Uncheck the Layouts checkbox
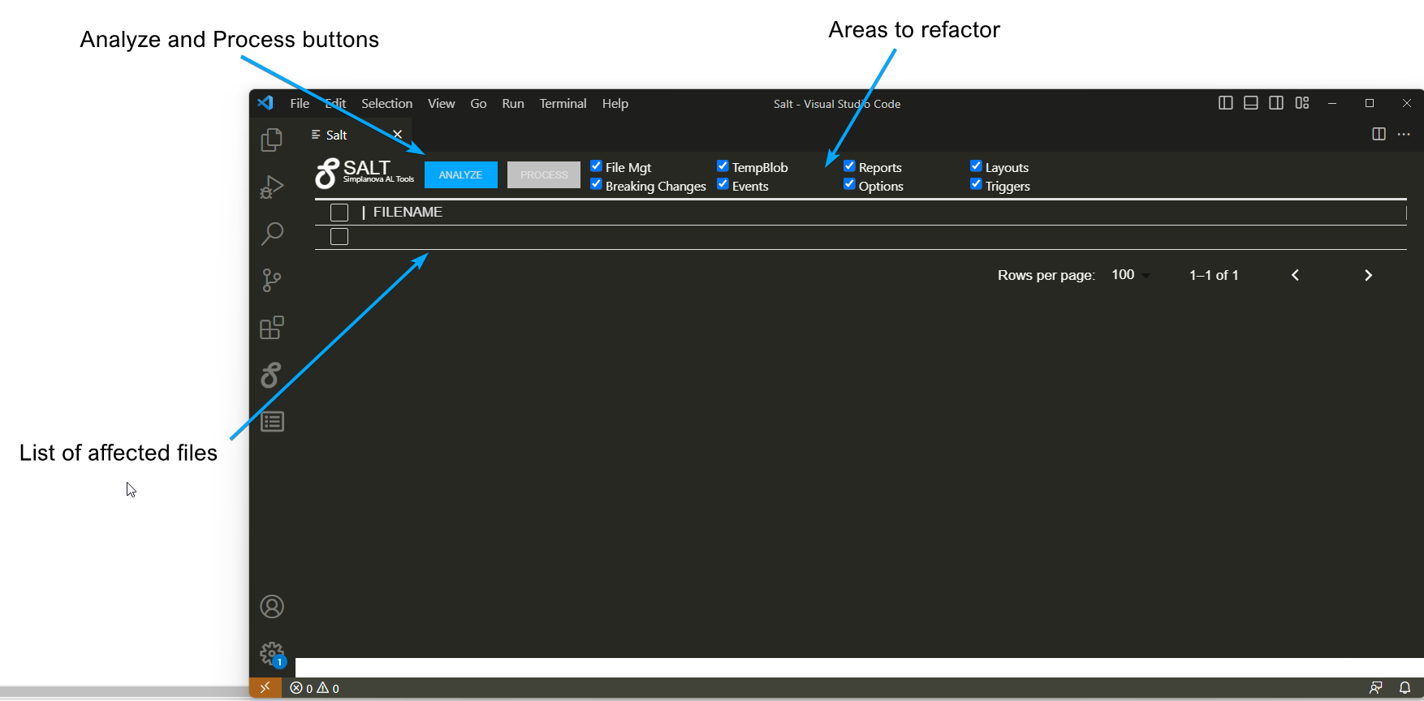Screen dimensions: 1424x701 tap(976, 166)
